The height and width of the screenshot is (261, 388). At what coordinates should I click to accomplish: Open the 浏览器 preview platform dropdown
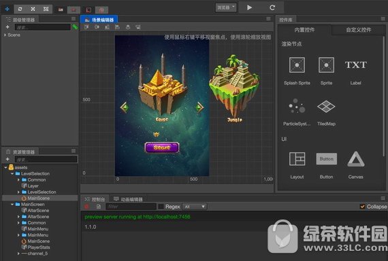(x=226, y=7)
